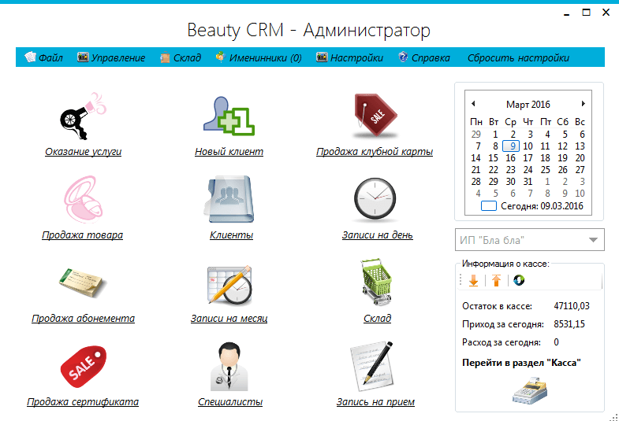
Task: Open the Новый клиент link
Action: tap(229, 152)
